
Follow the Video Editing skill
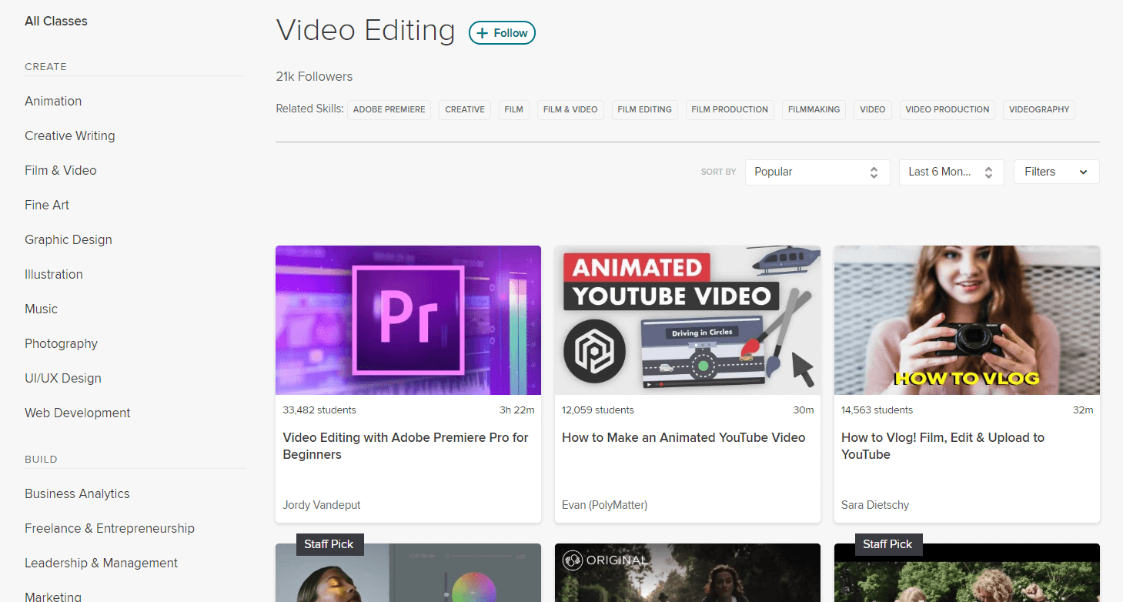(x=502, y=32)
